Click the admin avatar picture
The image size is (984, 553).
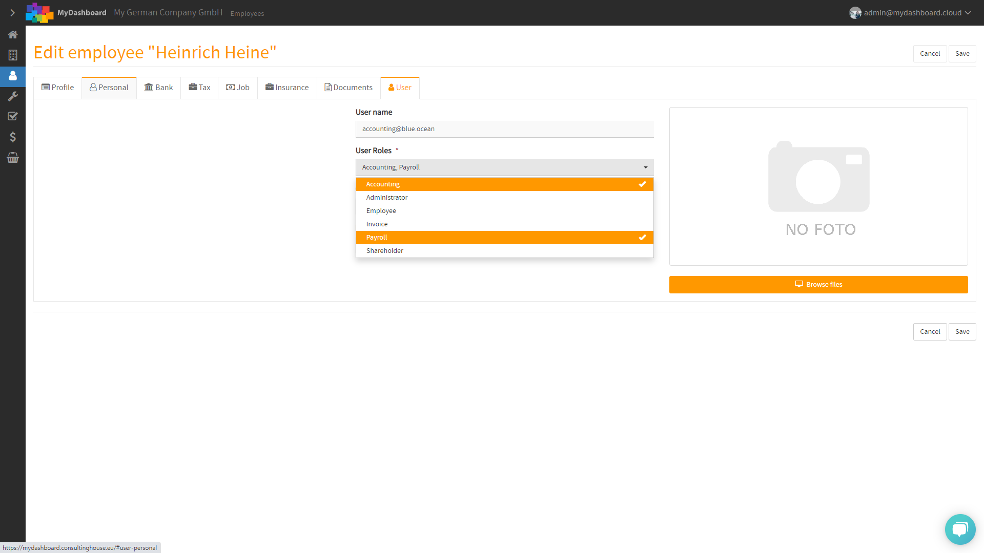855,13
